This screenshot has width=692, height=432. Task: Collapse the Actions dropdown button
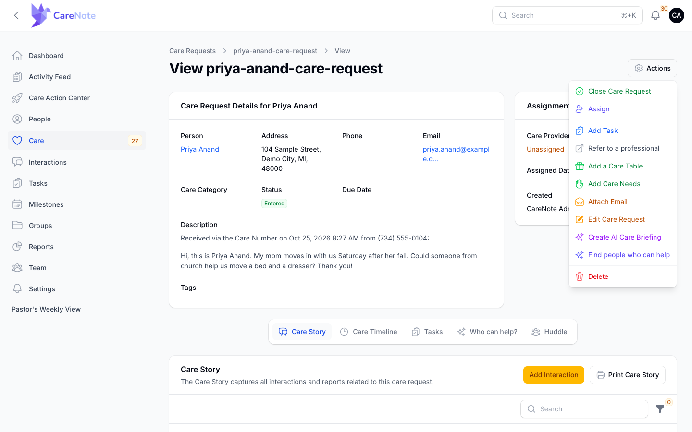652,68
